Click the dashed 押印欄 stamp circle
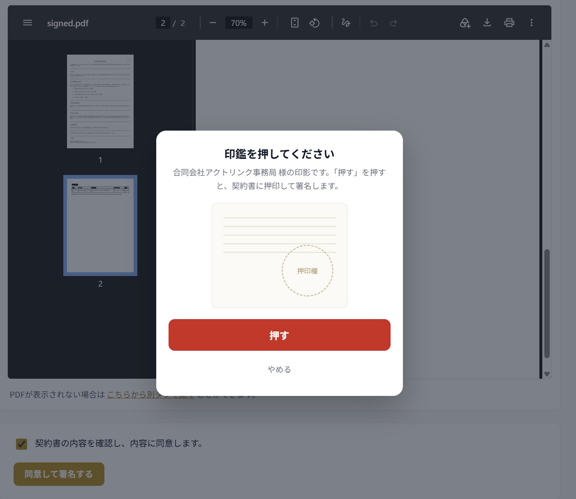 [308, 271]
